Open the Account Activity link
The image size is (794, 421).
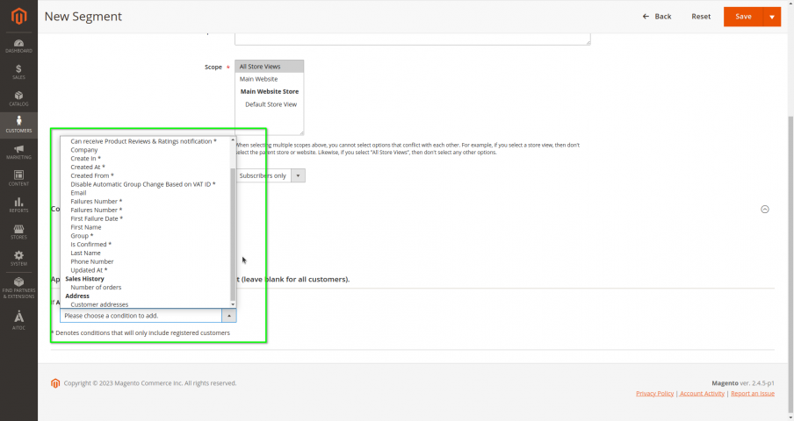(x=702, y=393)
